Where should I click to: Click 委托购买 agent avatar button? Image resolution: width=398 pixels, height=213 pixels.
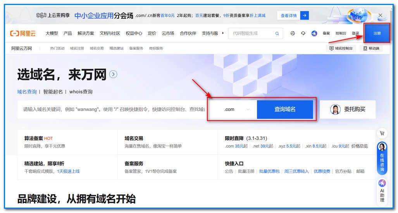point(348,109)
